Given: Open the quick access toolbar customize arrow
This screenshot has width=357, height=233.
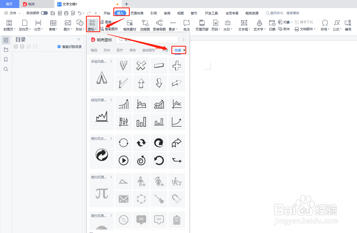Looking at the screenshot, I should point(96,13).
